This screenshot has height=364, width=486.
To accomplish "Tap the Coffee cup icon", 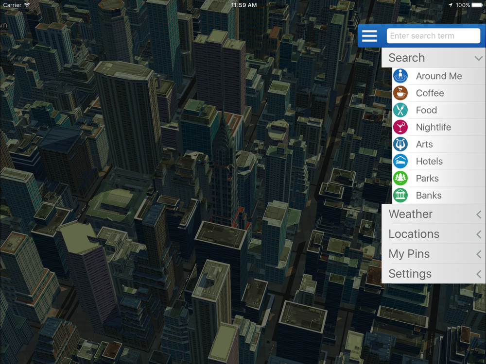I will pyautogui.click(x=400, y=93).
